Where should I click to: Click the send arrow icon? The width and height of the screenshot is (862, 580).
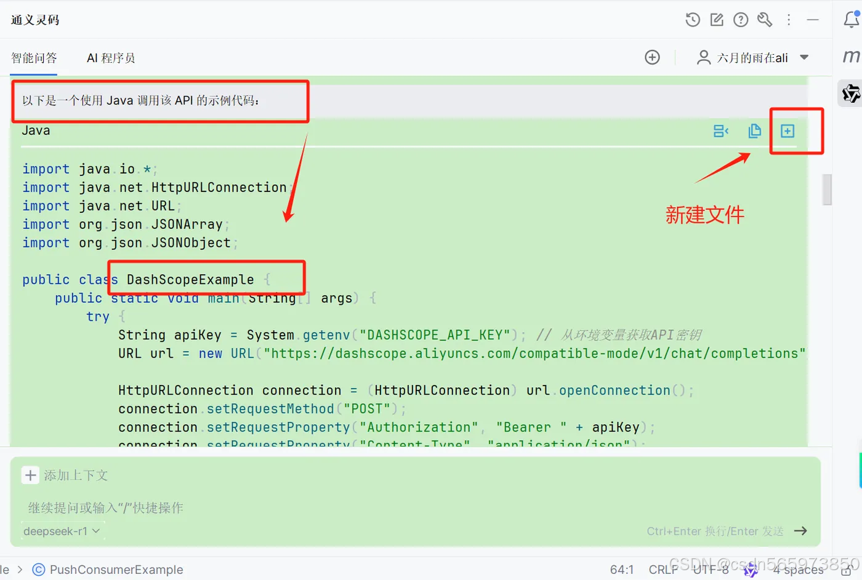(800, 531)
